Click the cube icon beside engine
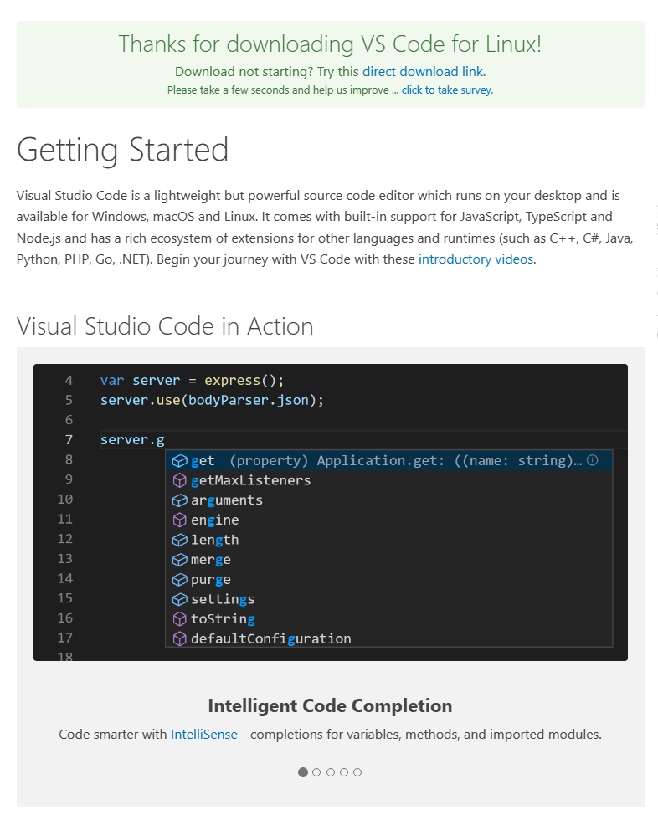Image resolution: width=658 pixels, height=820 pixels. point(179,520)
